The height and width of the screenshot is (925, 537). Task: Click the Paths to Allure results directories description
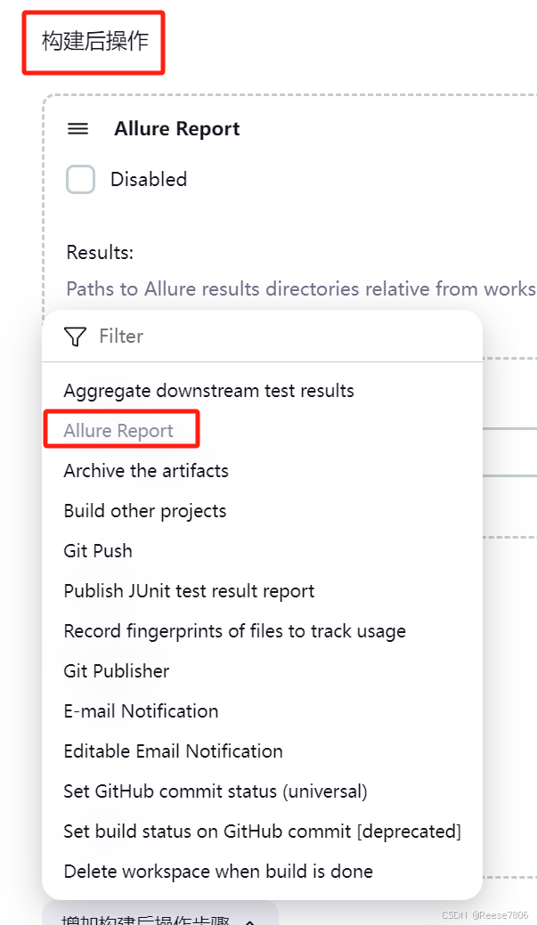pos(301,289)
